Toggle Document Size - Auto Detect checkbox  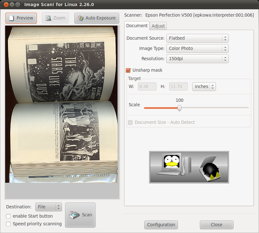click(130, 123)
